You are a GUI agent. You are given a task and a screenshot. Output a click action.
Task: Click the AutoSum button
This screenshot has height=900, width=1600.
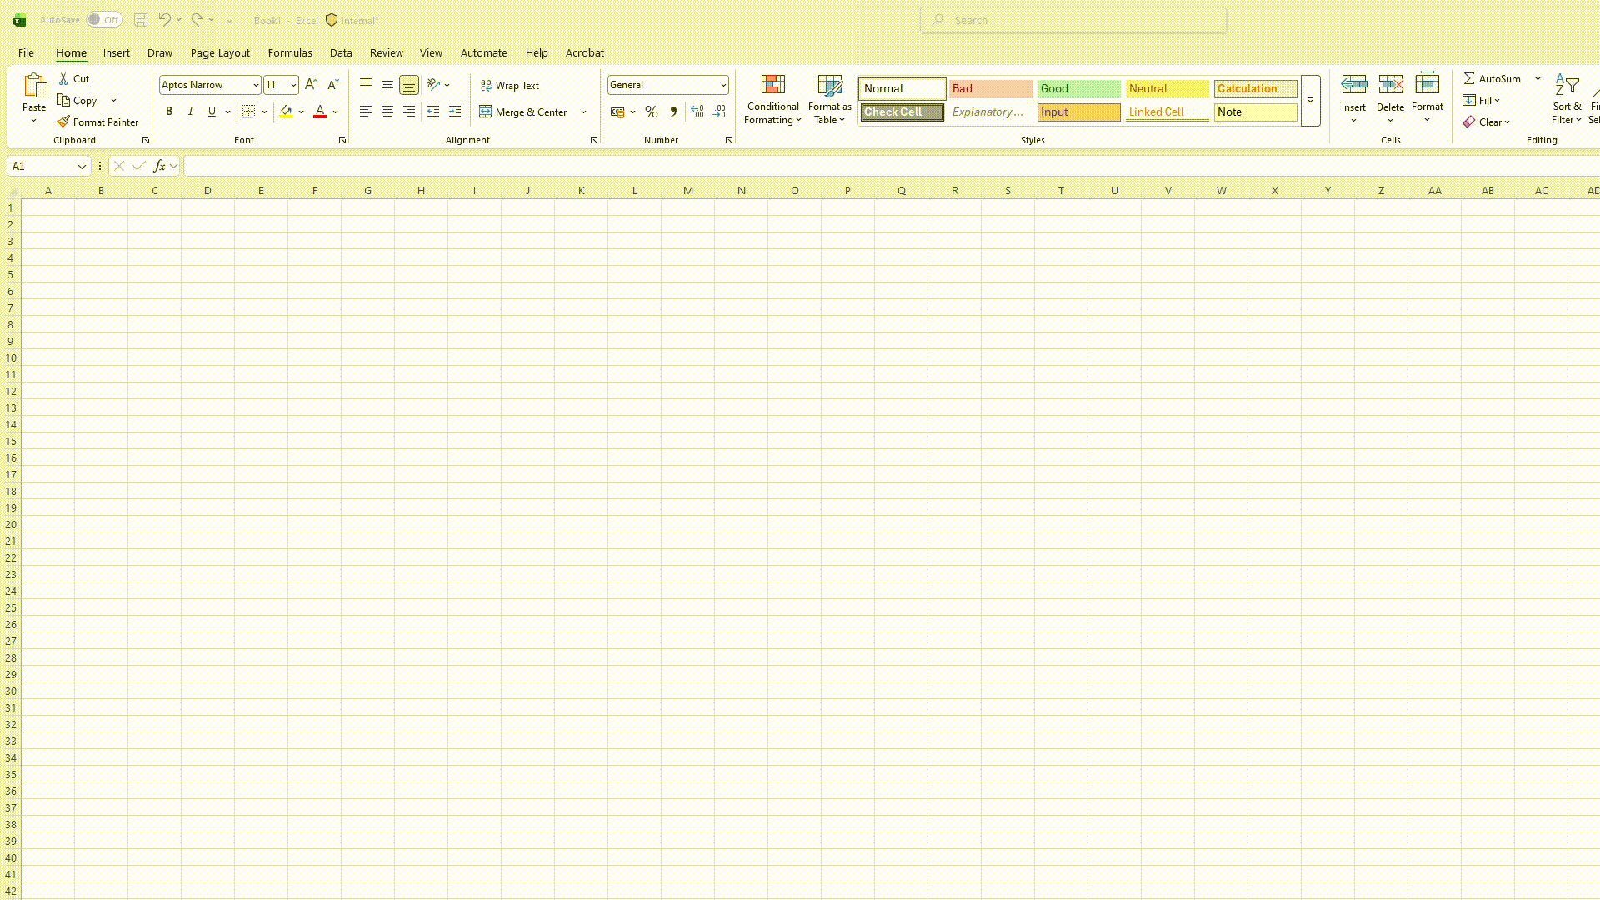click(1492, 78)
